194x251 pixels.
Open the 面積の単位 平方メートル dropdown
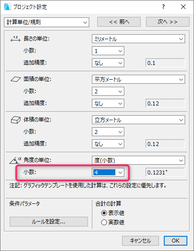coord(139,79)
